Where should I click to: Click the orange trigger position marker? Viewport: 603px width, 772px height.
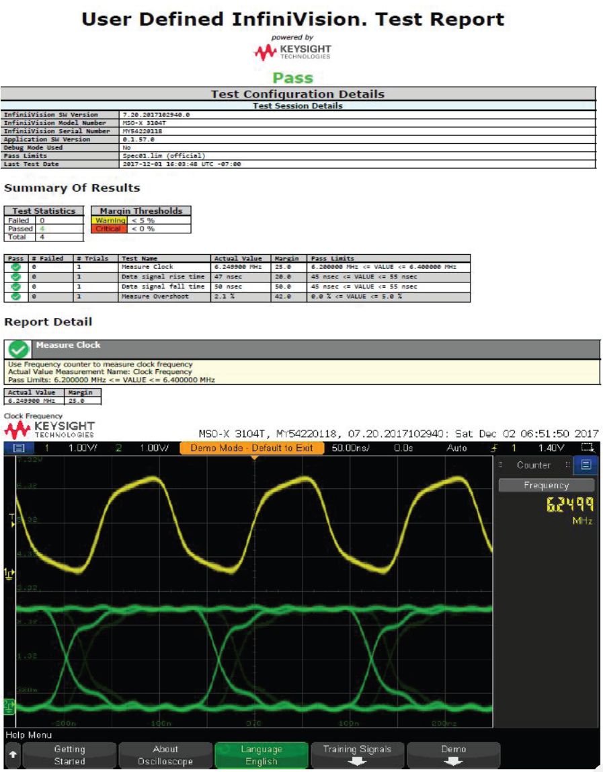[x=254, y=459]
